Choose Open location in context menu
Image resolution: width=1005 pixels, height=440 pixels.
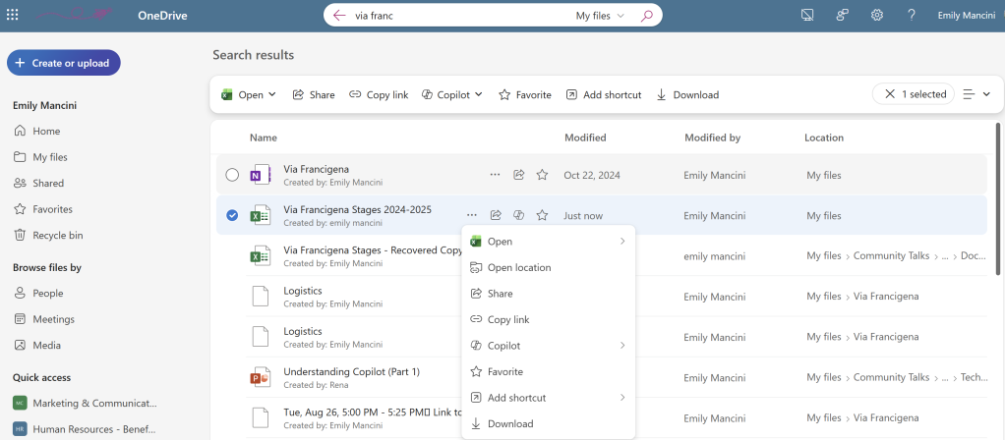pyautogui.click(x=548, y=267)
